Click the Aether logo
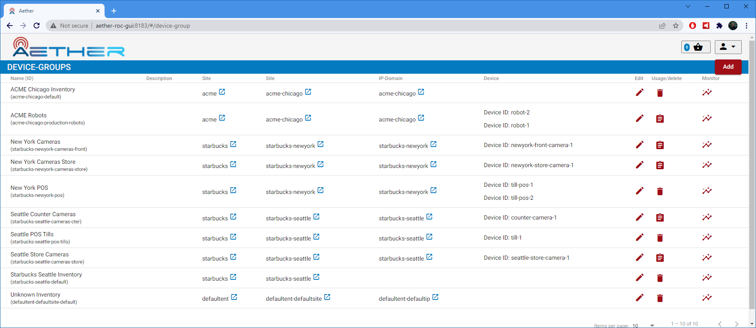Viewport: 756px width, 328px height. pyautogui.click(x=68, y=47)
